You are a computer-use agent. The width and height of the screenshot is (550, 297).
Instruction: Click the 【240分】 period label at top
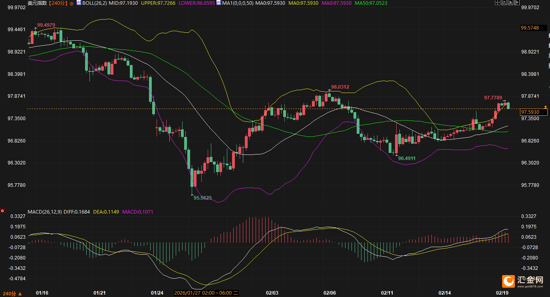pyautogui.click(x=58, y=3)
